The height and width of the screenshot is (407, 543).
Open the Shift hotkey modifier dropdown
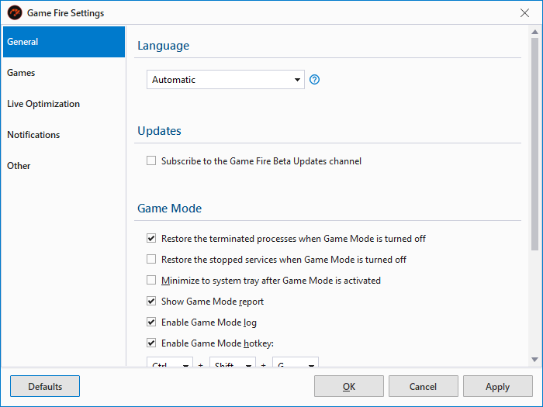pos(233,362)
